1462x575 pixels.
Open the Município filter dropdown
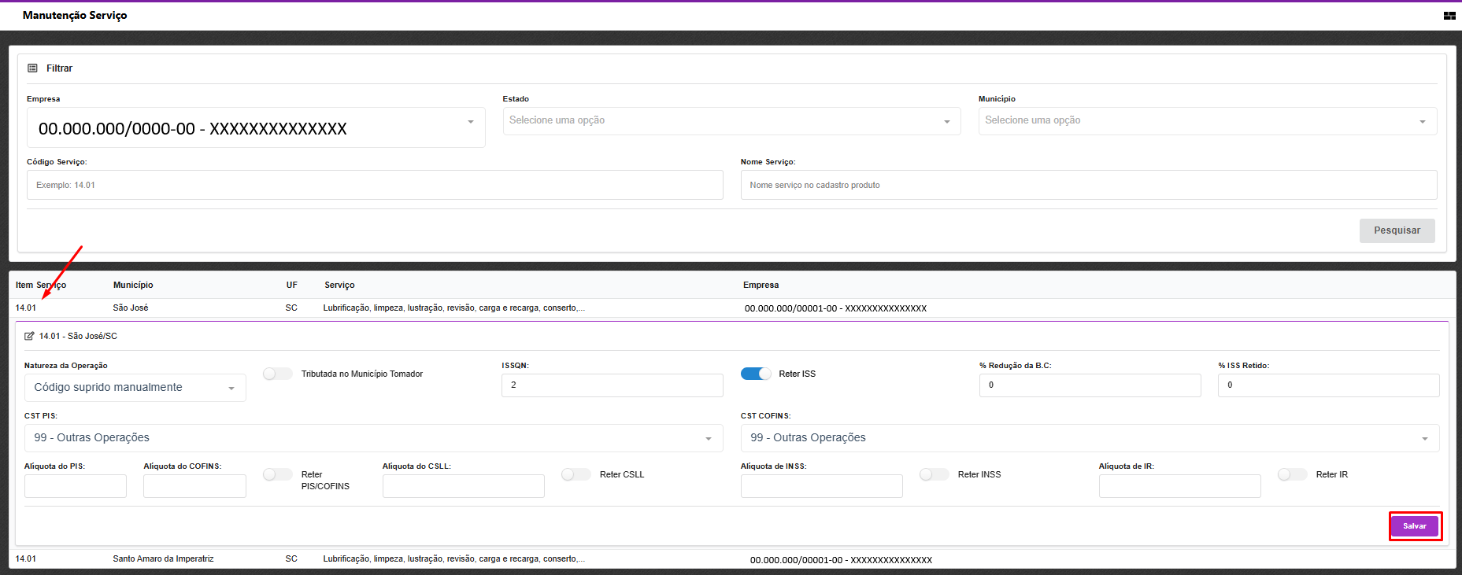pyautogui.click(x=1207, y=121)
